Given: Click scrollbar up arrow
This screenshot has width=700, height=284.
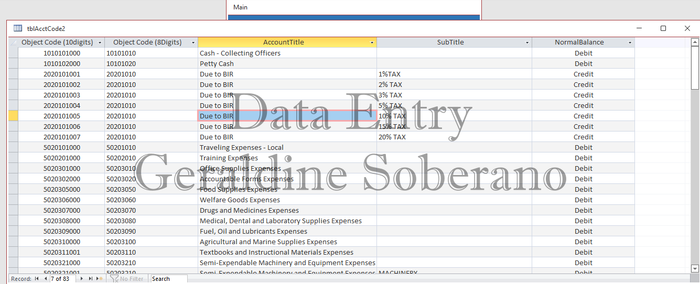Looking at the screenshot, I should click(x=695, y=42).
